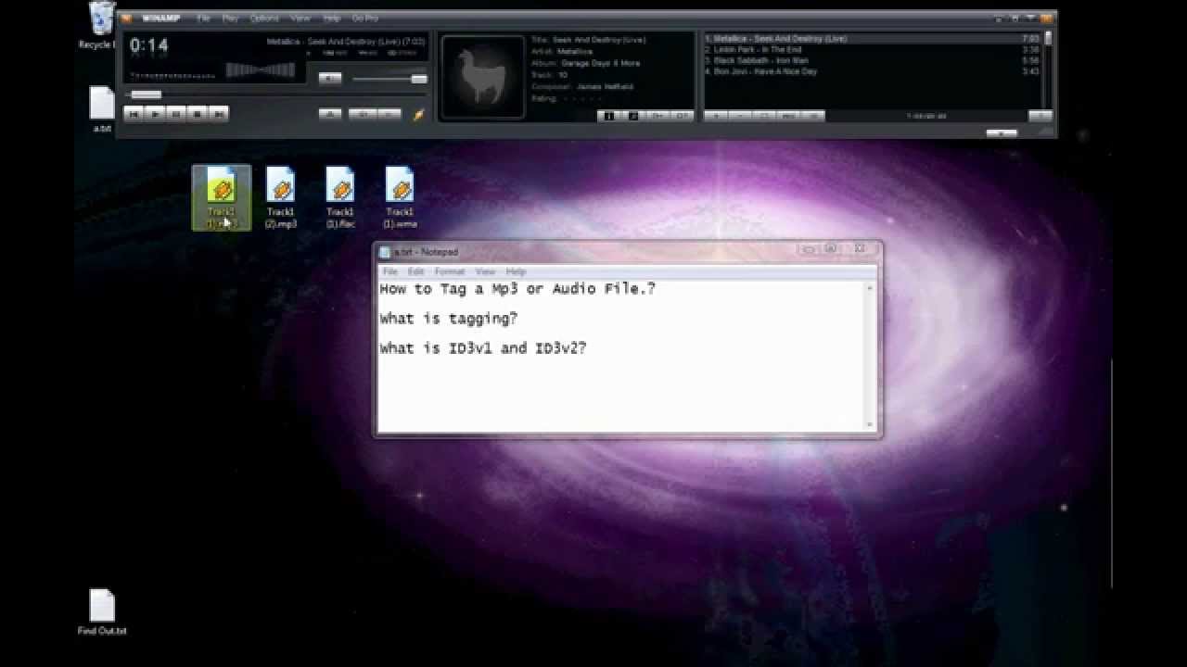Click the line 'What is ID3v1 and ID3v2?'
The height and width of the screenshot is (667, 1187).
(x=483, y=348)
